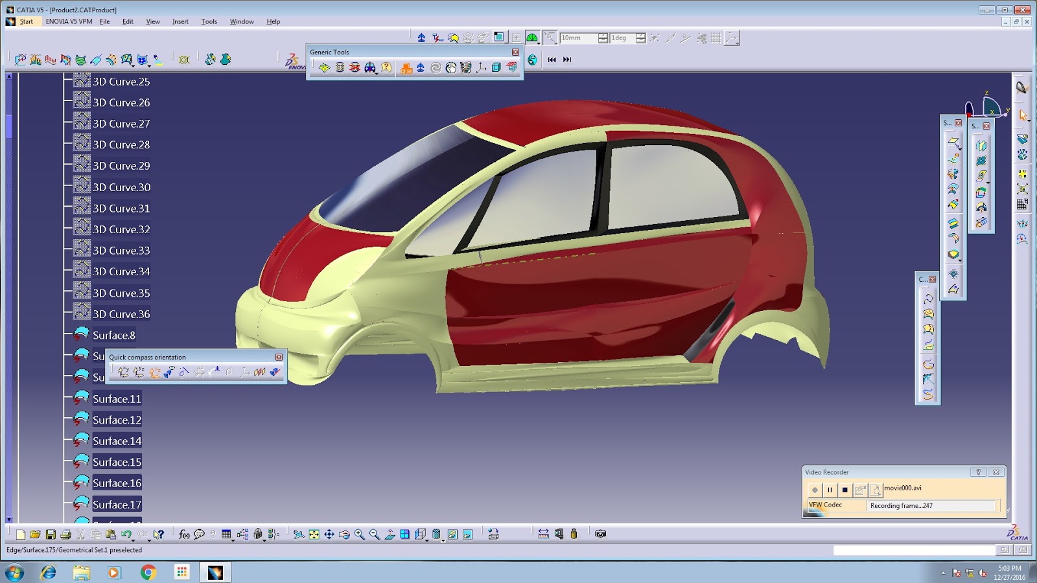The image size is (1037, 583).
Task: Select the compass axis icon in Generic Tools
Action: tap(482, 67)
